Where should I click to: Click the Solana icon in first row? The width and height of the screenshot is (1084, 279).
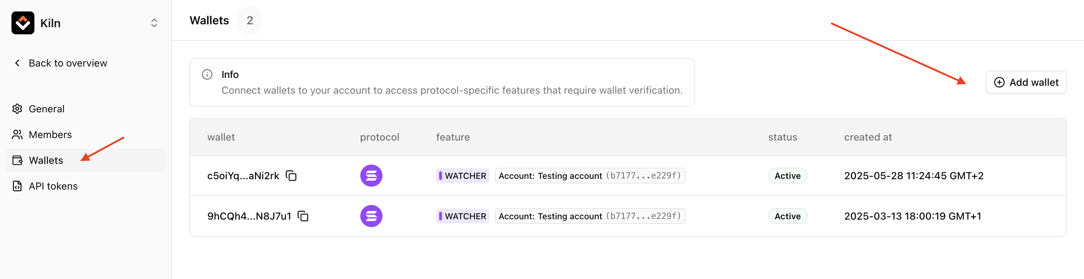point(371,176)
